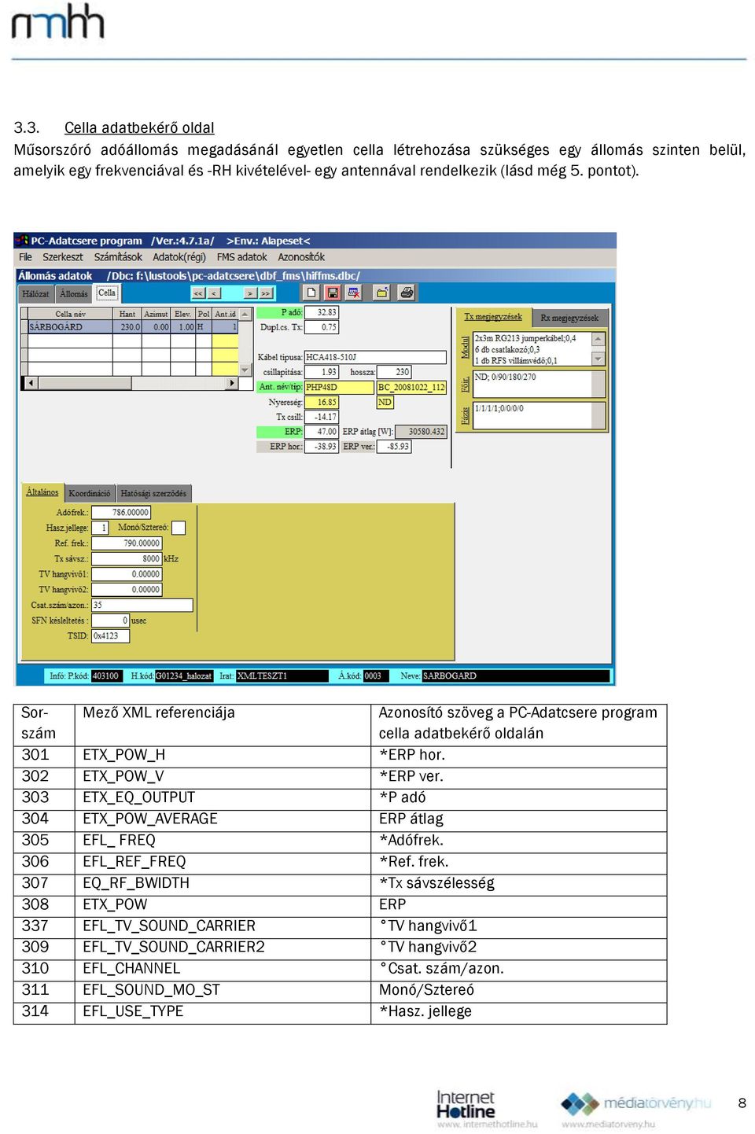Viewport: 755px width, 1134px height.
Task: Open the Azonosítók menu
Action: tap(301, 257)
